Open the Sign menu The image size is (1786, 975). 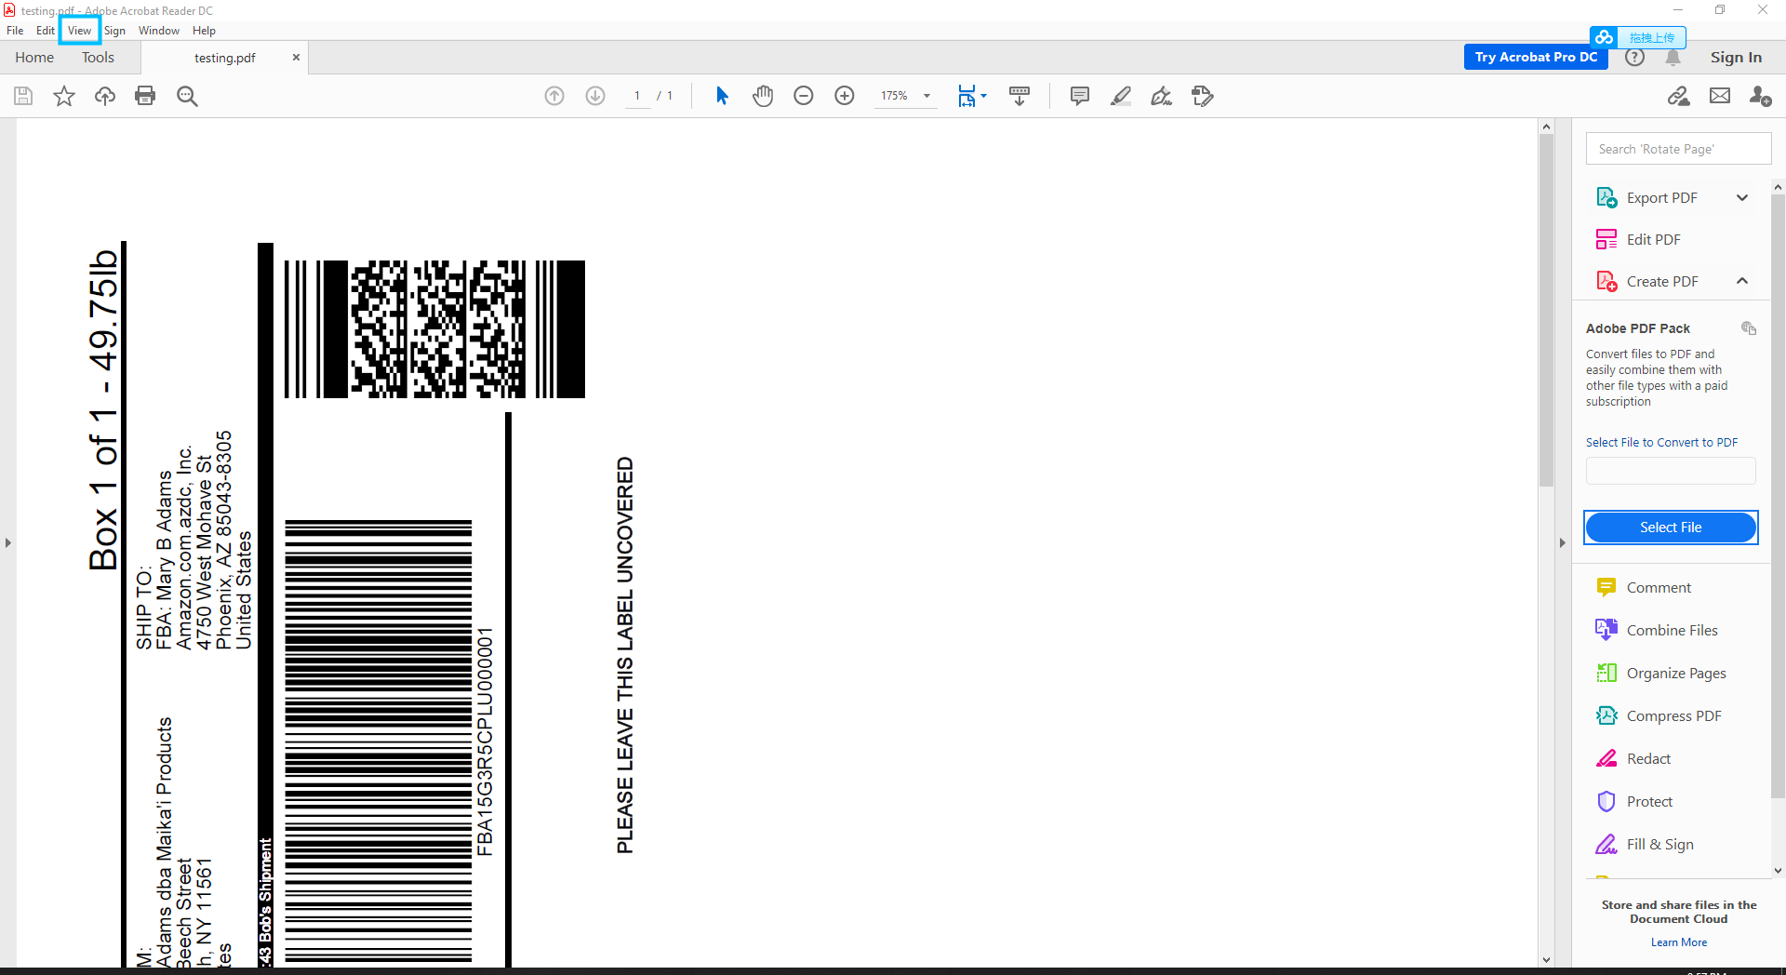(114, 31)
